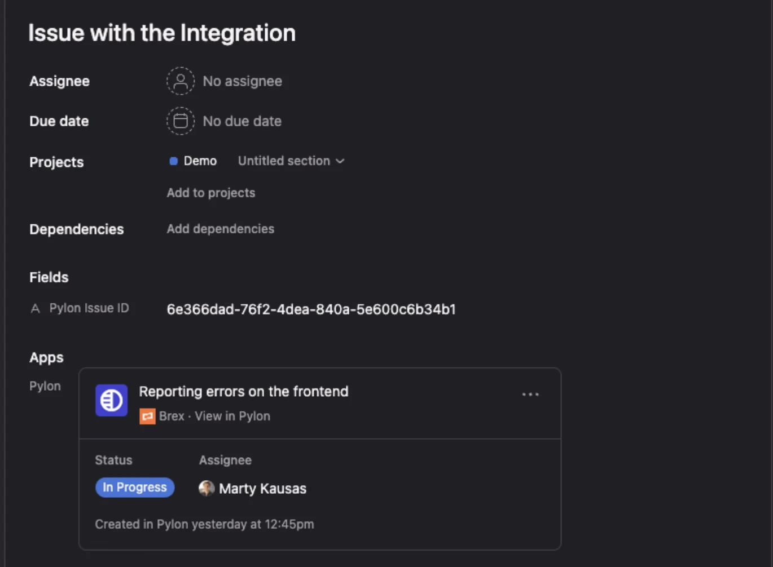Click No due date to set date

pos(242,121)
